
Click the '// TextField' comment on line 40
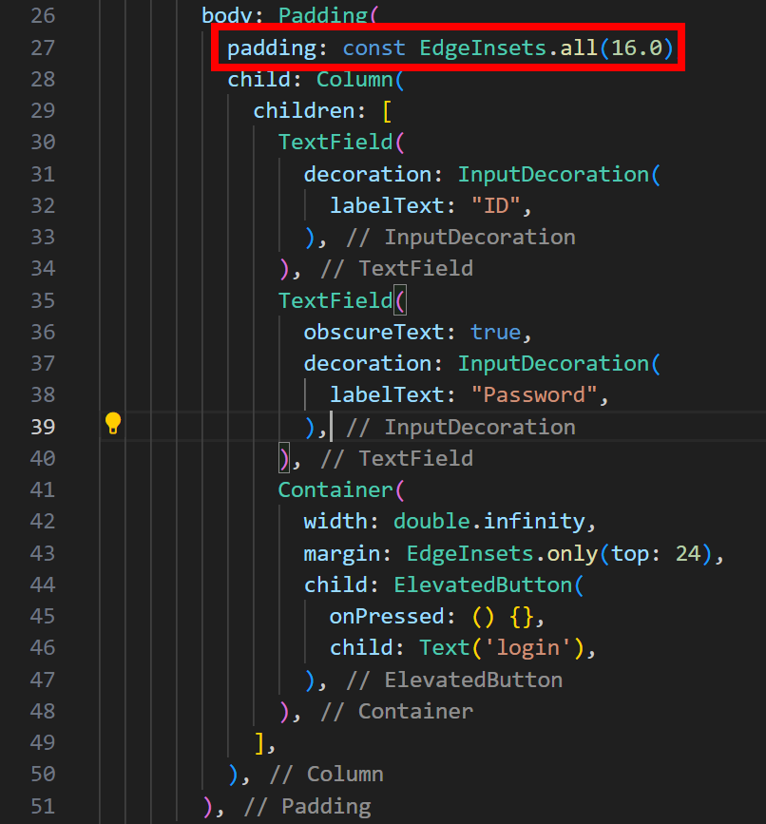point(396,459)
